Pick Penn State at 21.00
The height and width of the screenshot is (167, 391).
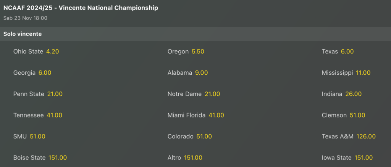(38, 94)
